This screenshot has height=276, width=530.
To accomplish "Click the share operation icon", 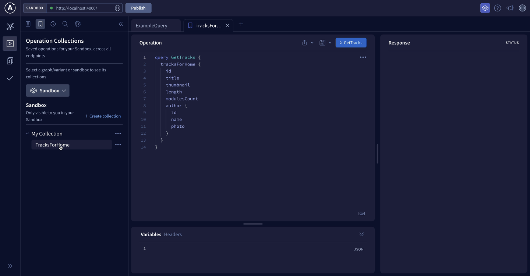I will pos(304,43).
